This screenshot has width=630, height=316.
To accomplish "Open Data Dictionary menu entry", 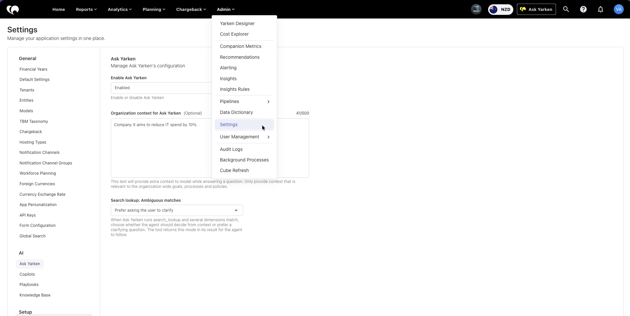I will coord(244,112).
